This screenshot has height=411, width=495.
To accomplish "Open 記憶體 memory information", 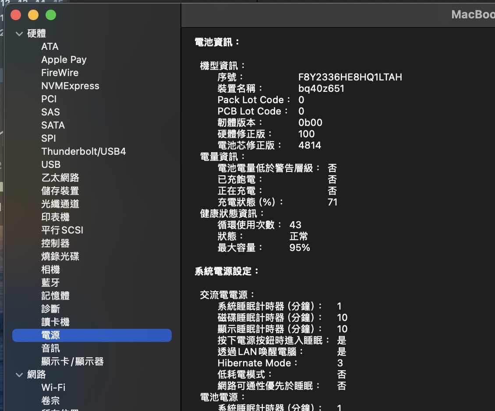I will (x=55, y=296).
